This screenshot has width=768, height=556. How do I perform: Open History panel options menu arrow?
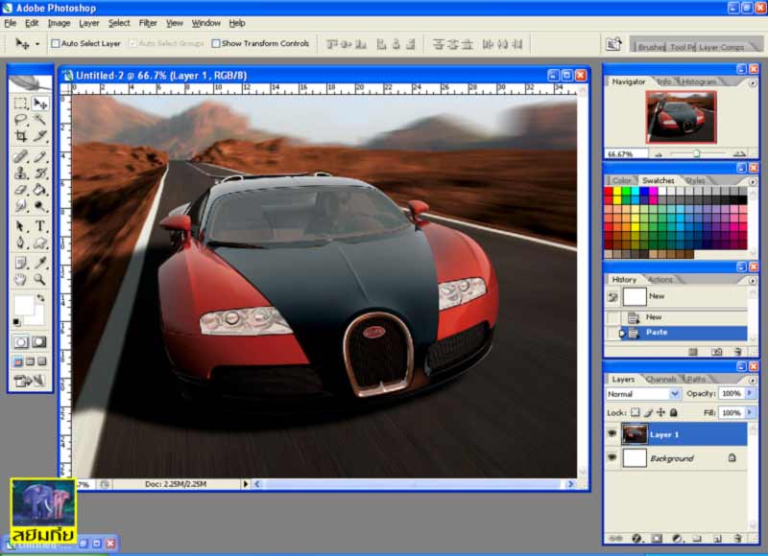click(x=753, y=280)
